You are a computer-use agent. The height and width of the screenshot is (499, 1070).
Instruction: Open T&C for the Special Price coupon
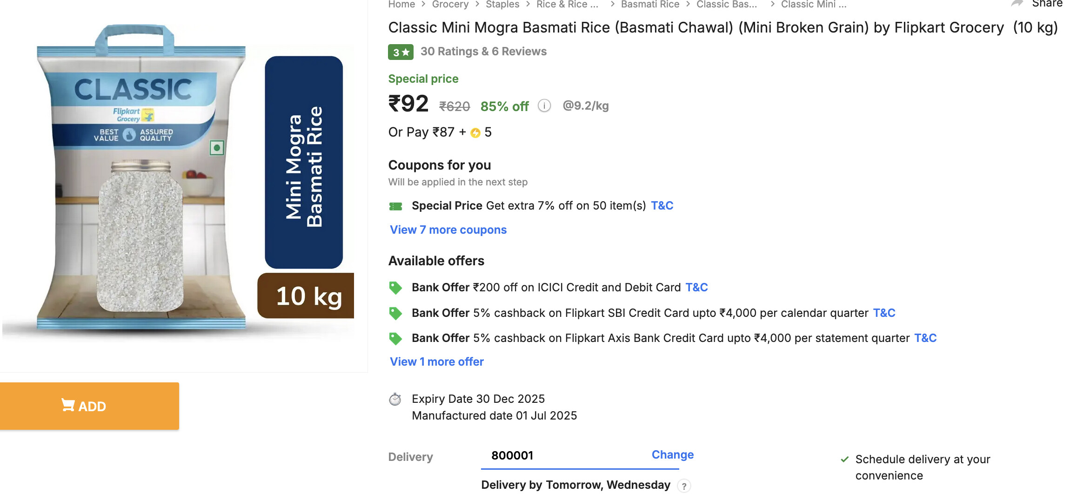(662, 206)
